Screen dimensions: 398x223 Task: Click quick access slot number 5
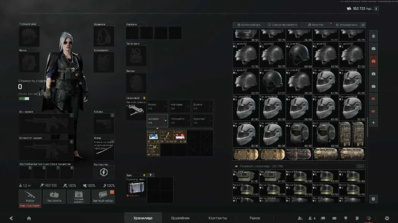coord(25,173)
